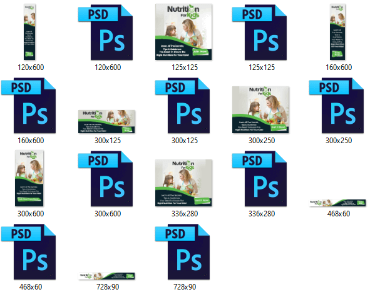Screen dimensions: 375x297
Task: Select the 125x125 PSD file icon
Action: (x=259, y=33)
